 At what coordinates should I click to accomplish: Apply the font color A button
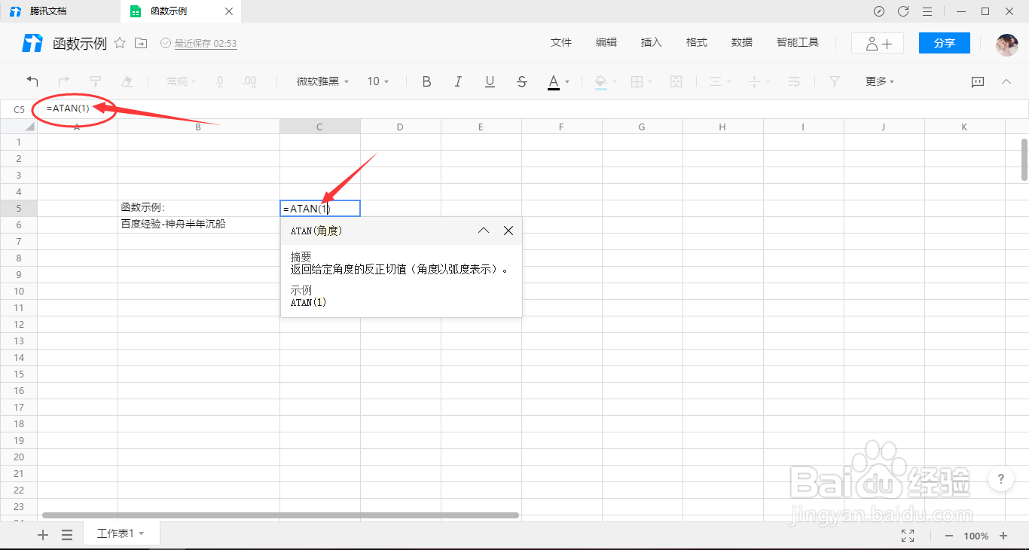pos(554,81)
